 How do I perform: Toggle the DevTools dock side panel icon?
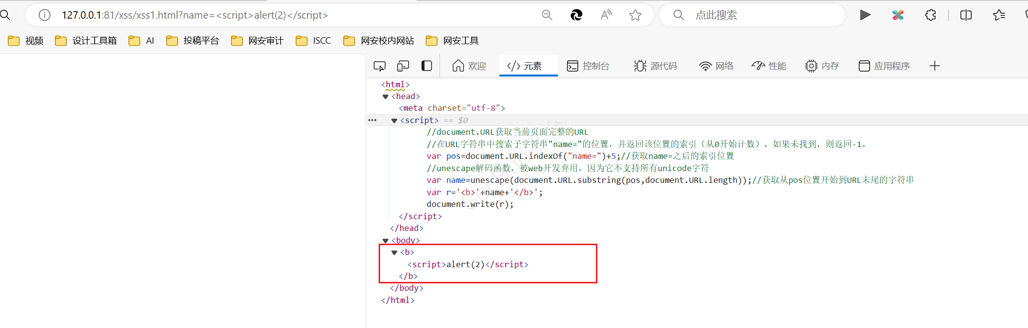click(x=427, y=66)
